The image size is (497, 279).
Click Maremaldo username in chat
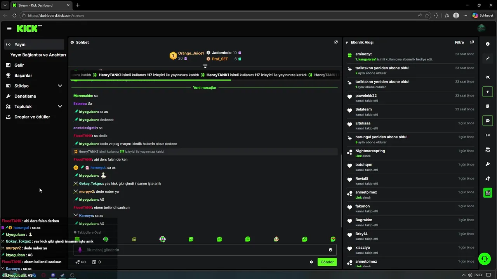83,96
